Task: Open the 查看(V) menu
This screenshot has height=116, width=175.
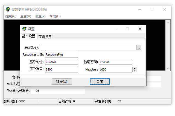Action: (26, 16)
